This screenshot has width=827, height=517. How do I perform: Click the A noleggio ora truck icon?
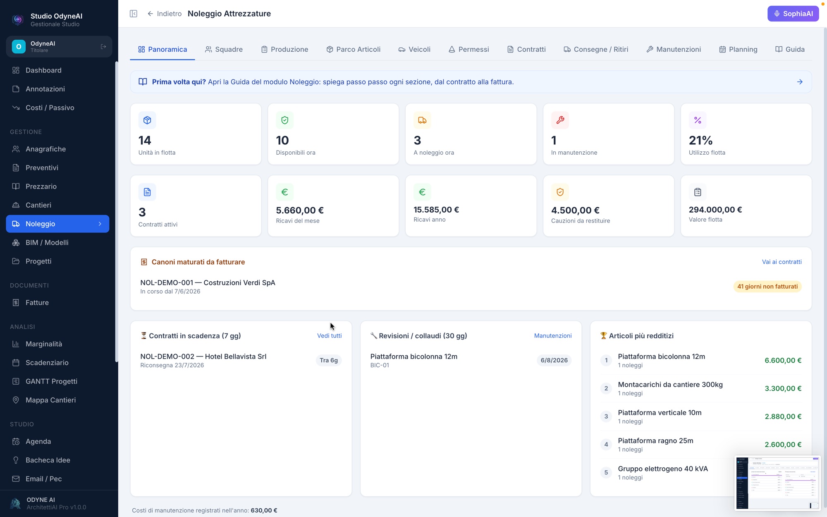pos(422,120)
